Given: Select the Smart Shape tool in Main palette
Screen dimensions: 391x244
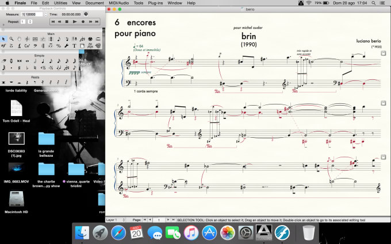Looking at the screenshot, I should pos(98,39).
